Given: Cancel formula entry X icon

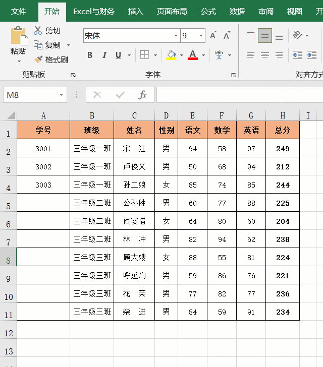Looking at the screenshot, I should [x=97, y=95].
